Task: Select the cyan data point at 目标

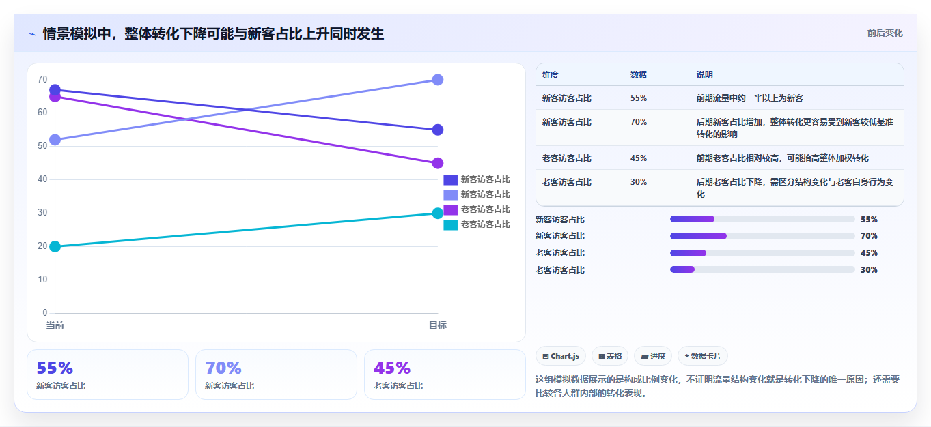Action: click(x=438, y=213)
